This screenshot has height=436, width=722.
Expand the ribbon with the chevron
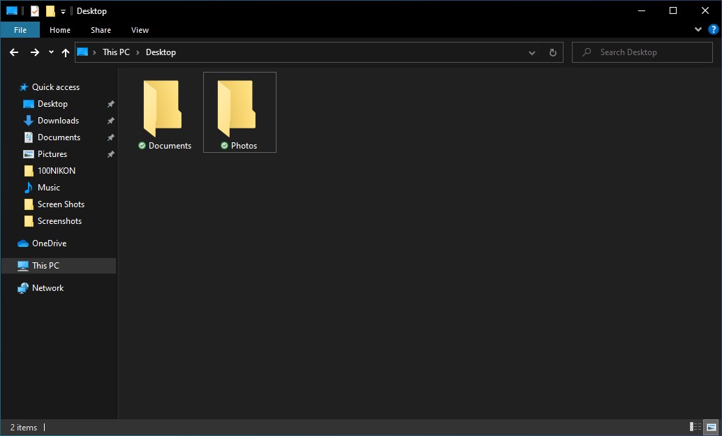(x=698, y=29)
